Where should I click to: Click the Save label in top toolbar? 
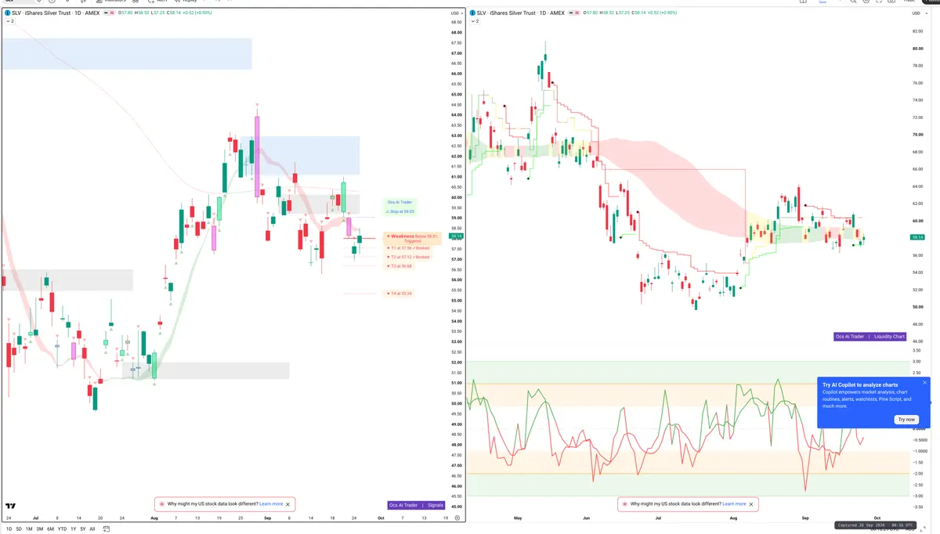coord(822,2)
